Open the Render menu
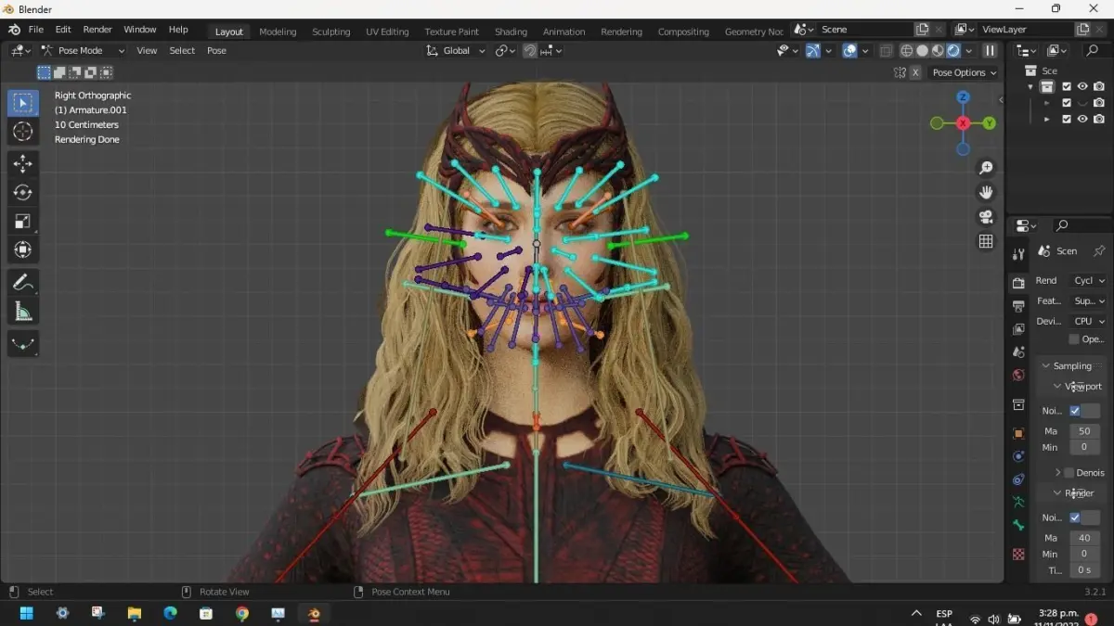Viewport: 1114px width, 626px height. point(97,30)
